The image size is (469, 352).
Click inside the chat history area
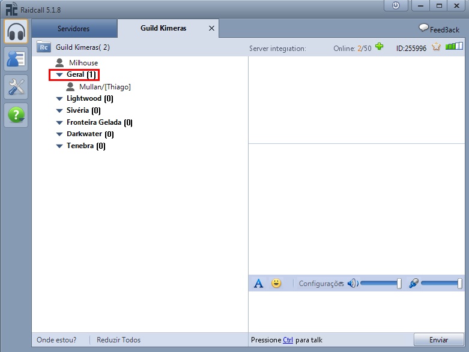[356, 209]
